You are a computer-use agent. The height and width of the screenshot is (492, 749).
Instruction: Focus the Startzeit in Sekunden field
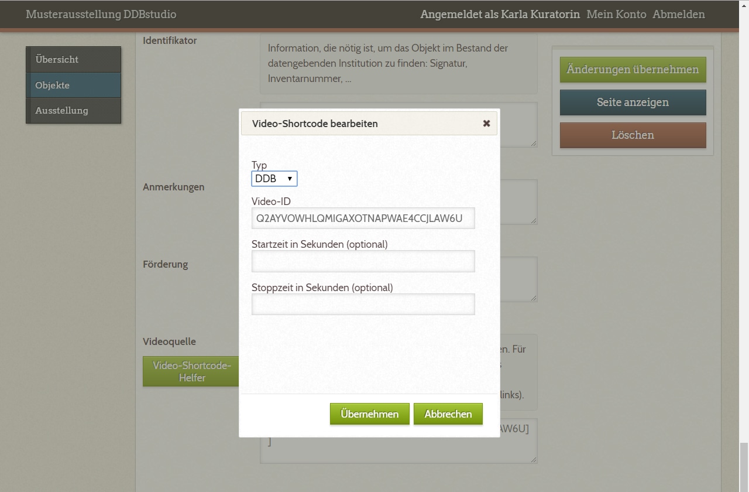[363, 261]
